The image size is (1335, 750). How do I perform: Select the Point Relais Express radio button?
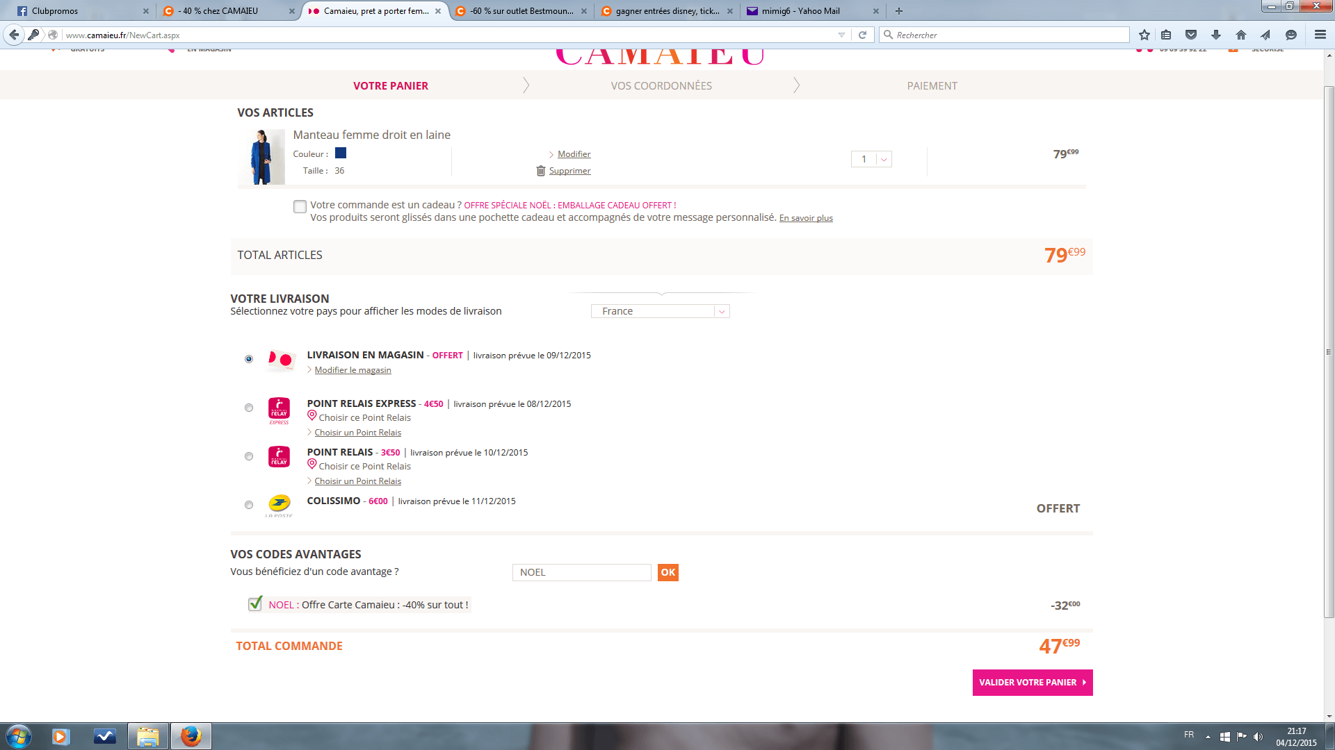tap(249, 408)
